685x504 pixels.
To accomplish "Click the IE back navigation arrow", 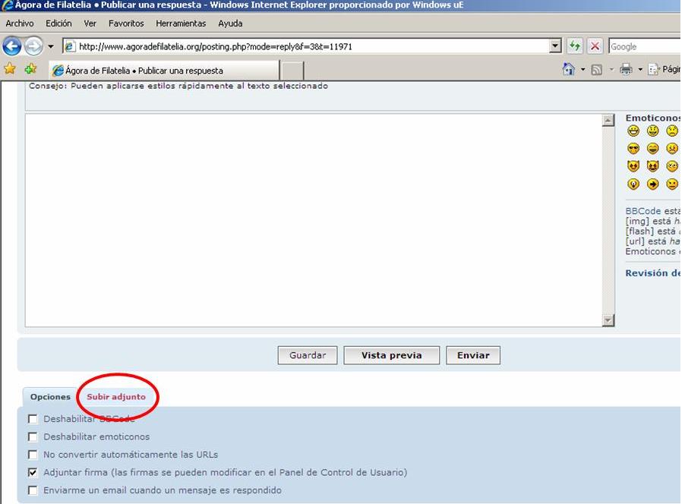I will (x=12, y=46).
